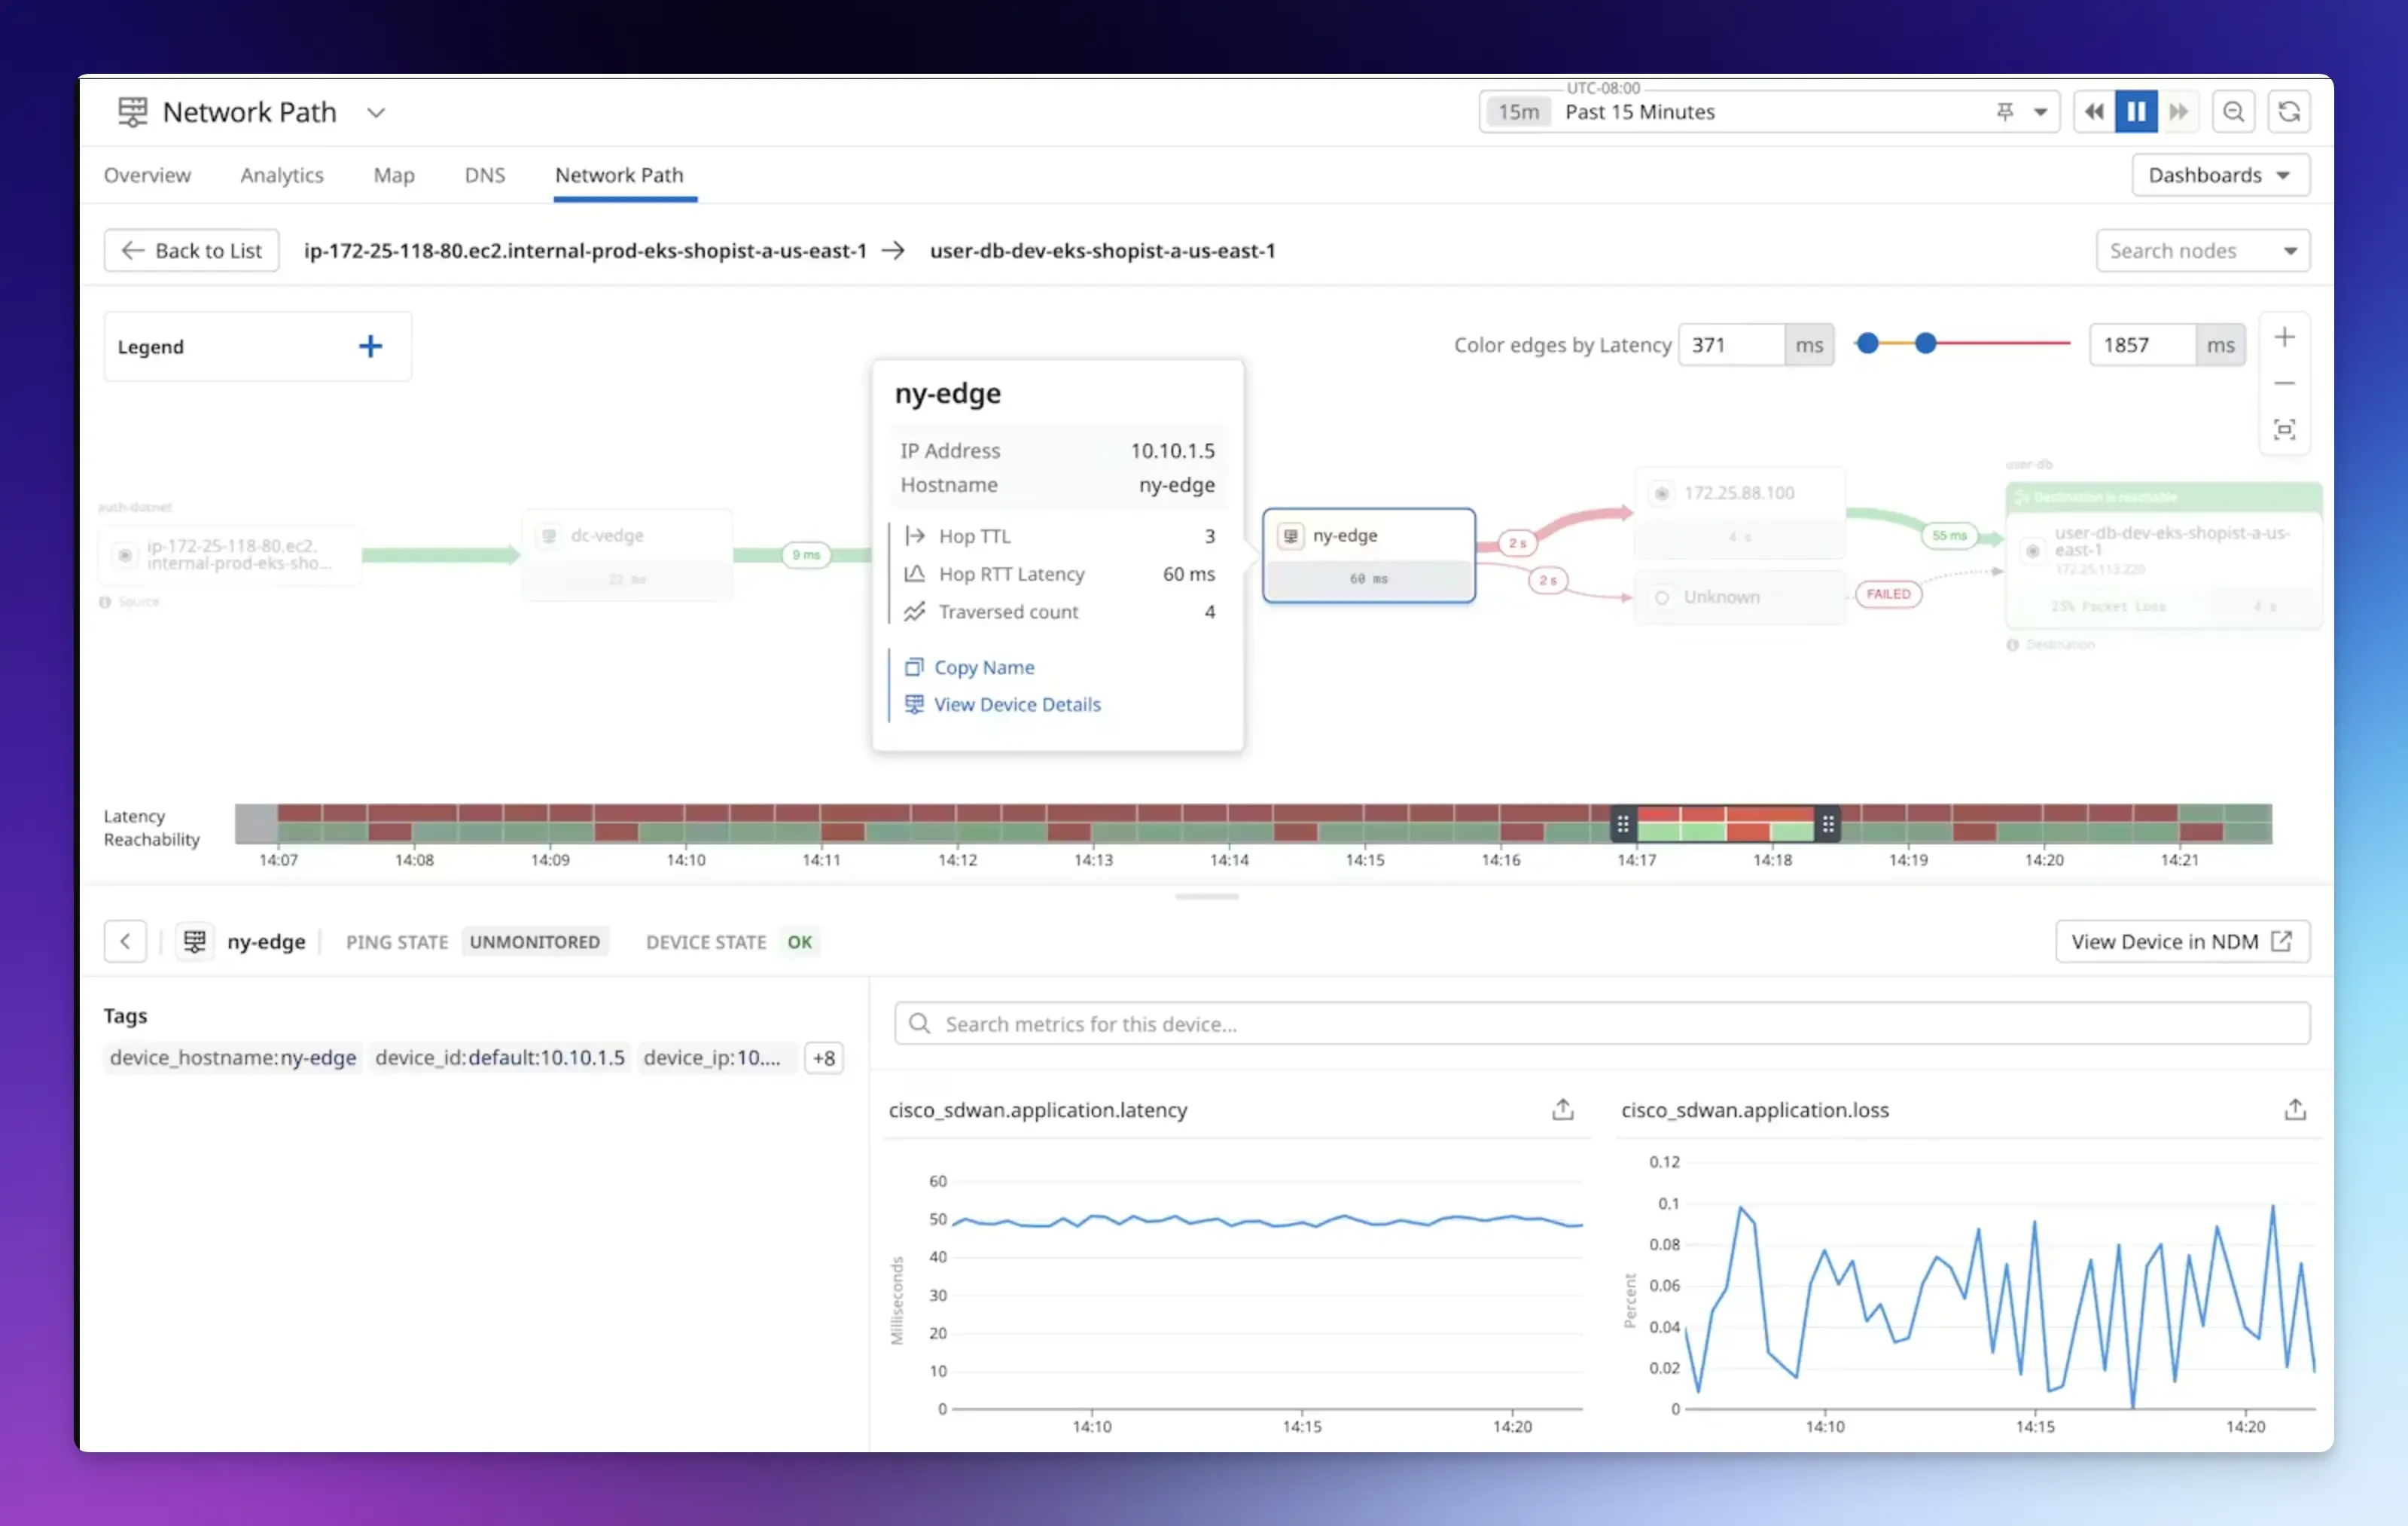Click View Device Details in the ny-edge tooltip
The height and width of the screenshot is (1526, 2408).
point(1017,704)
